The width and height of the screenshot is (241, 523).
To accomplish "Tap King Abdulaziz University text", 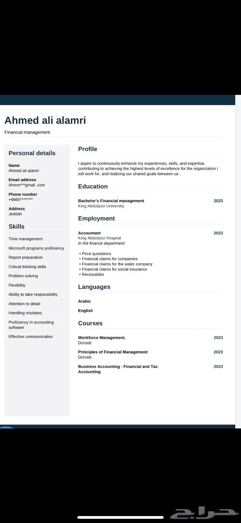I will point(101,206).
